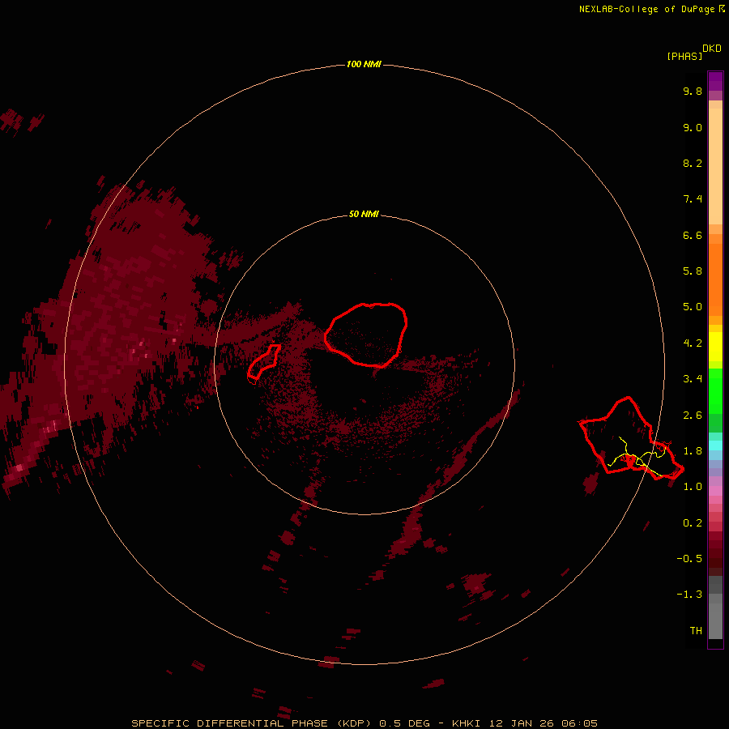Click the 1.0 color scale value

pos(693,487)
